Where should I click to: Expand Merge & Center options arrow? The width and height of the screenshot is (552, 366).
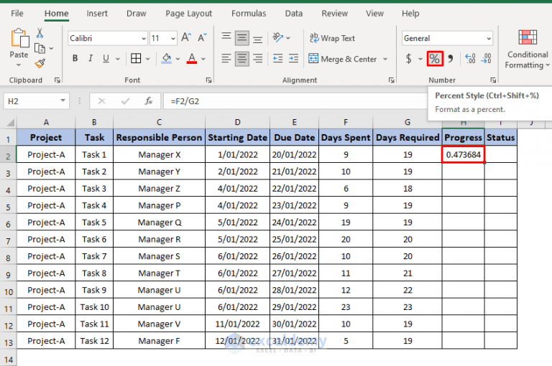pos(385,59)
